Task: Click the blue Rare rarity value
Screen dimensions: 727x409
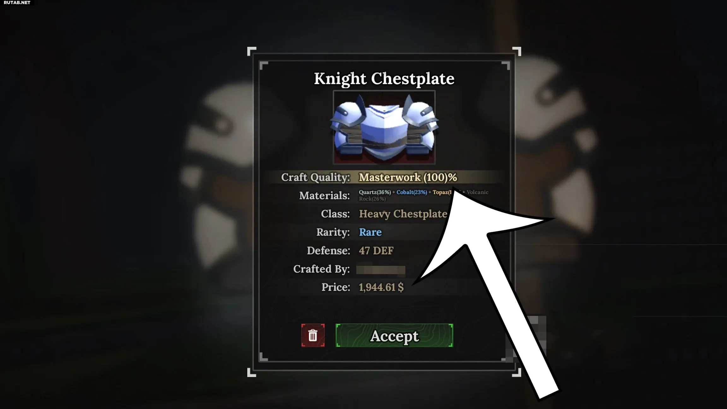Action: pos(370,232)
